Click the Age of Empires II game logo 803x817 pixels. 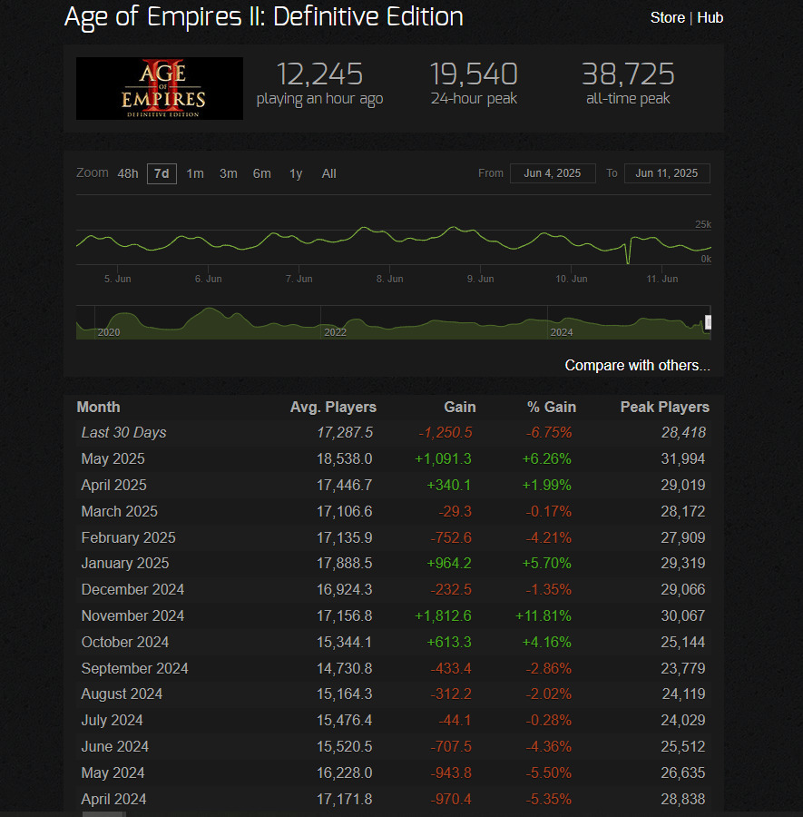[160, 89]
